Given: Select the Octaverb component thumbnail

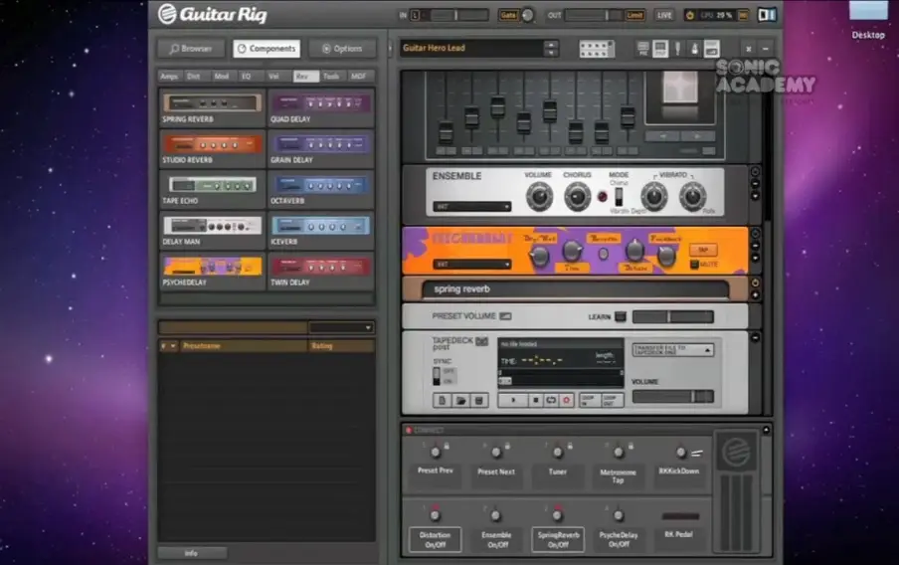Looking at the screenshot, I should (320, 185).
